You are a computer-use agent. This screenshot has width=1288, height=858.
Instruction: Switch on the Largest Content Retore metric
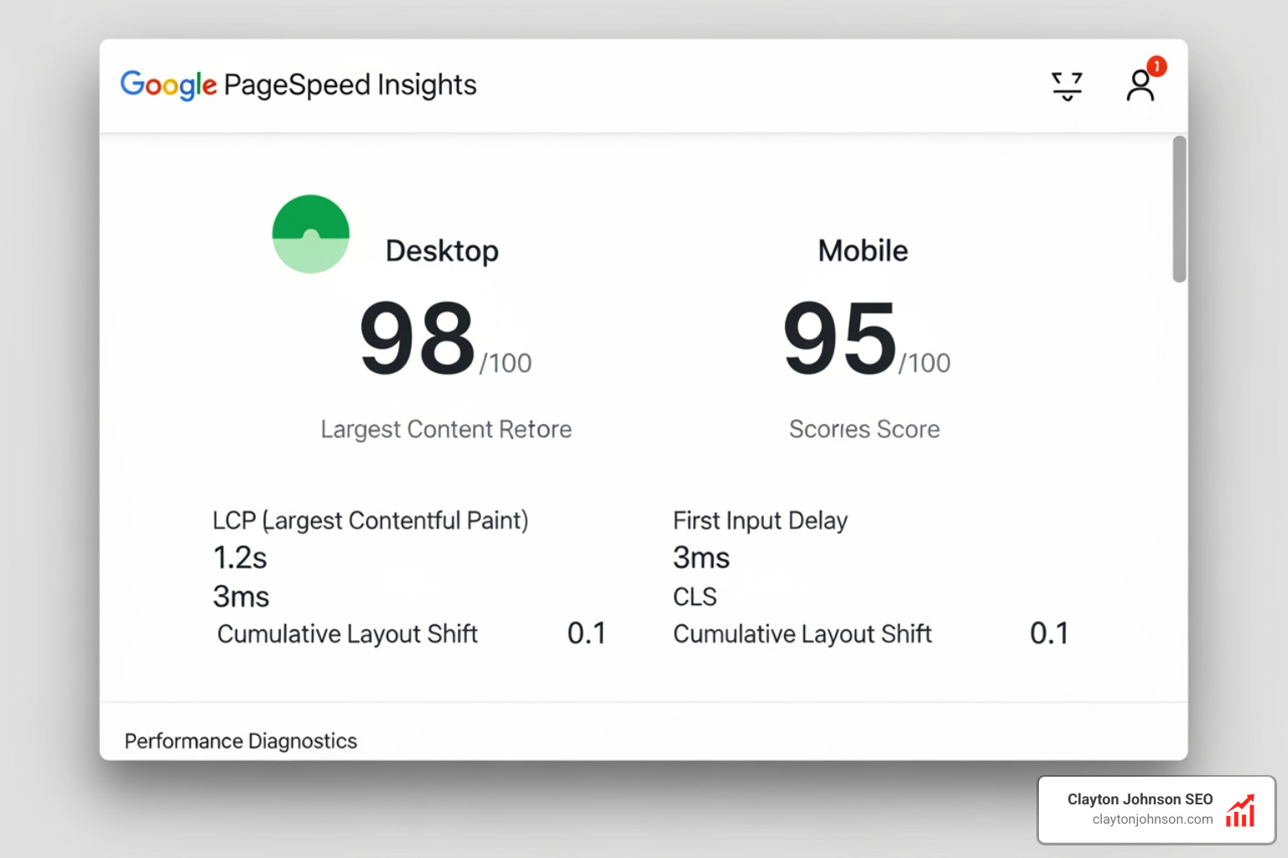click(x=446, y=429)
